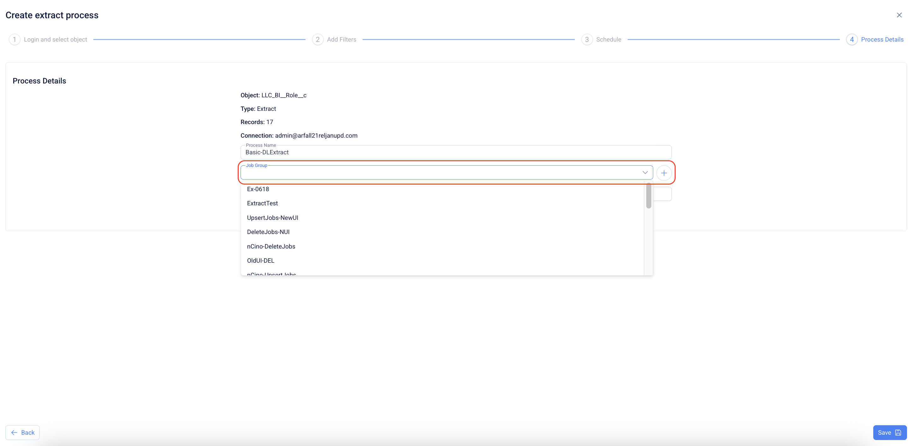Choose the ExtractTest job group option
Viewport: 913px width, 446px height.
(262, 203)
